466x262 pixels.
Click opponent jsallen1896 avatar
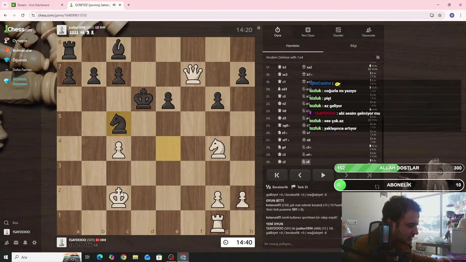(x=62, y=30)
